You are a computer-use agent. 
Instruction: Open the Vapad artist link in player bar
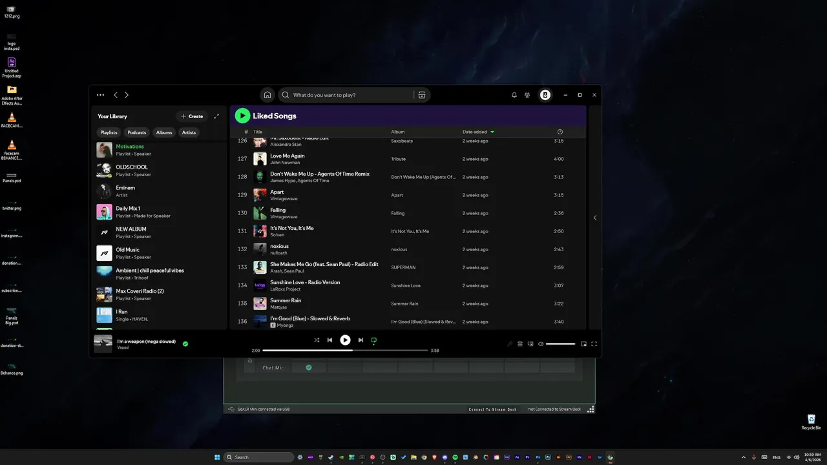(123, 347)
